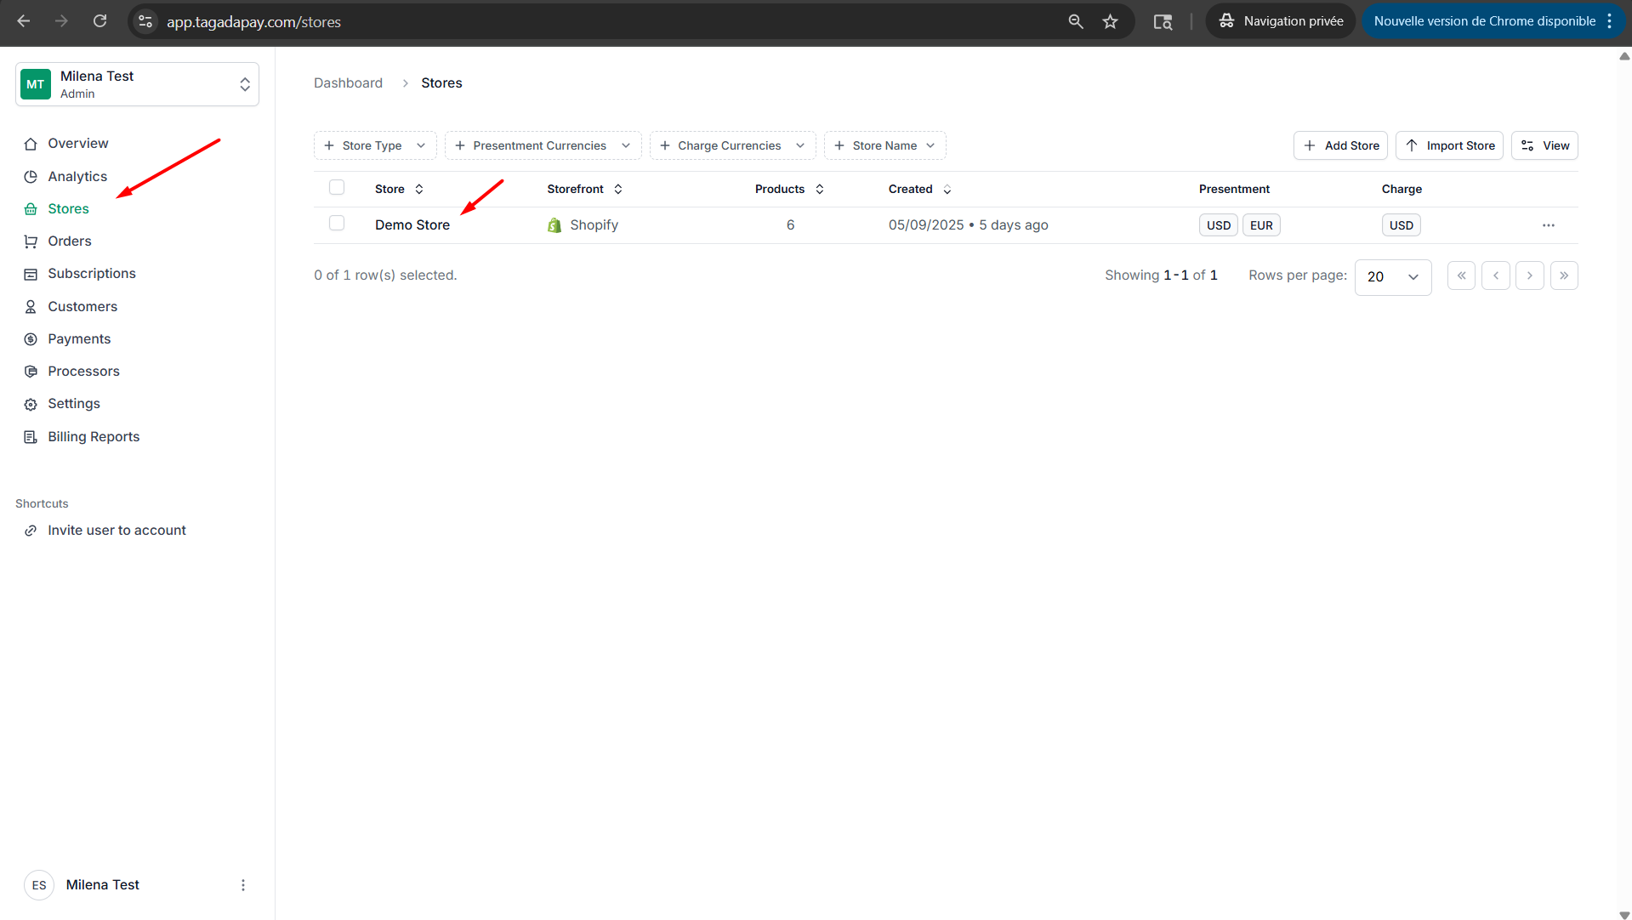Screen dimensions: 1632x920
Task: Sort table by Store column
Action: (400, 189)
